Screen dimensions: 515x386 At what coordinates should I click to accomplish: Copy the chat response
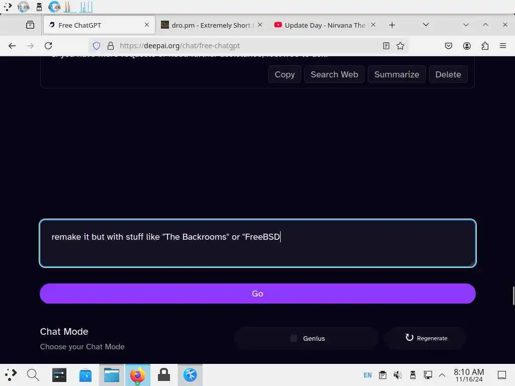point(285,74)
